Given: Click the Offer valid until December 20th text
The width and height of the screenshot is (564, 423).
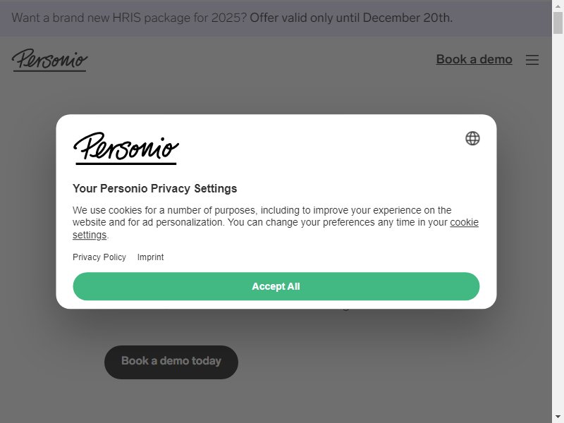Looking at the screenshot, I should (x=351, y=18).
